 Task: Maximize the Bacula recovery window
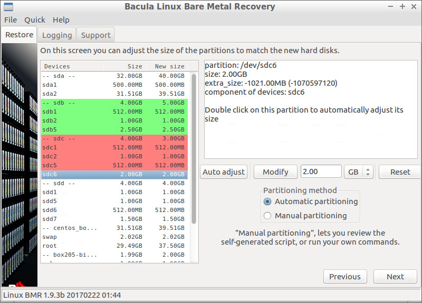click(402, 6)
